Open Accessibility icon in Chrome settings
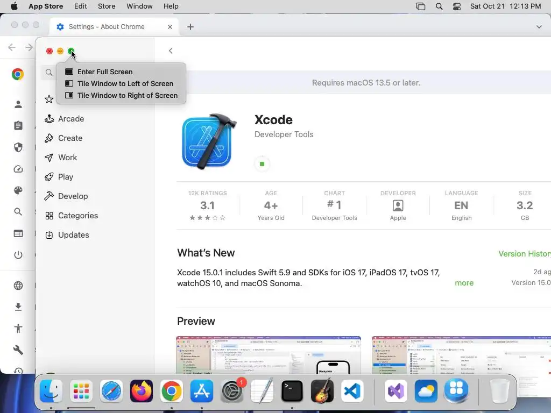 (x=18, y=329)
